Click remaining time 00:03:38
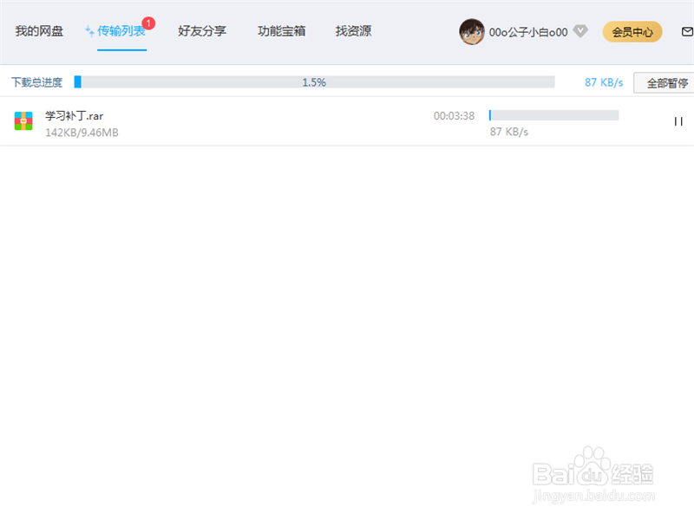This screenshot has height=520, width=694. (x=454, y=116)
